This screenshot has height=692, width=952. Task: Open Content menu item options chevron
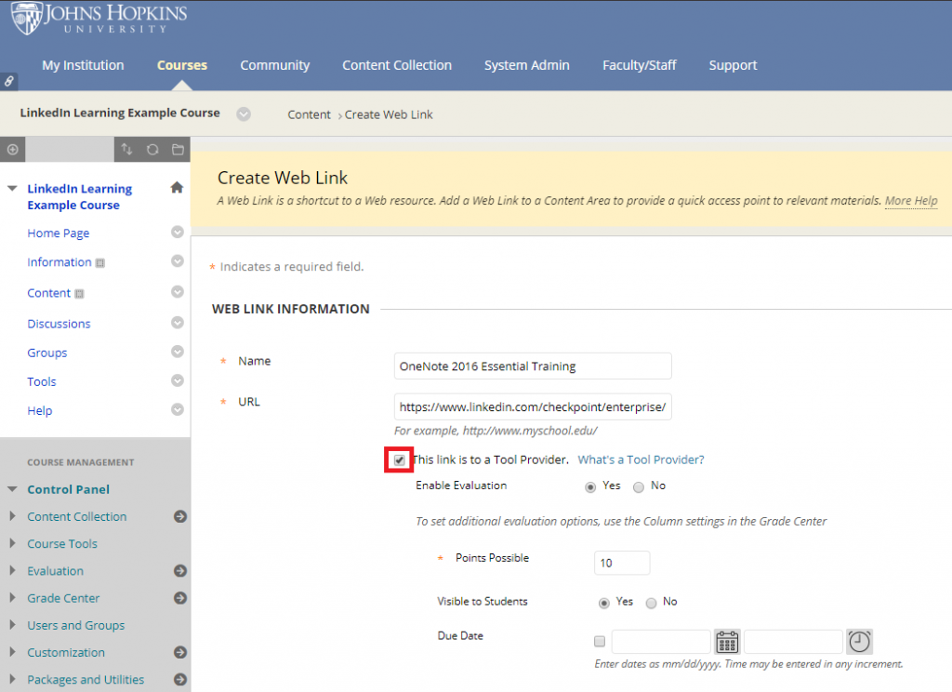tap(178, 292)
